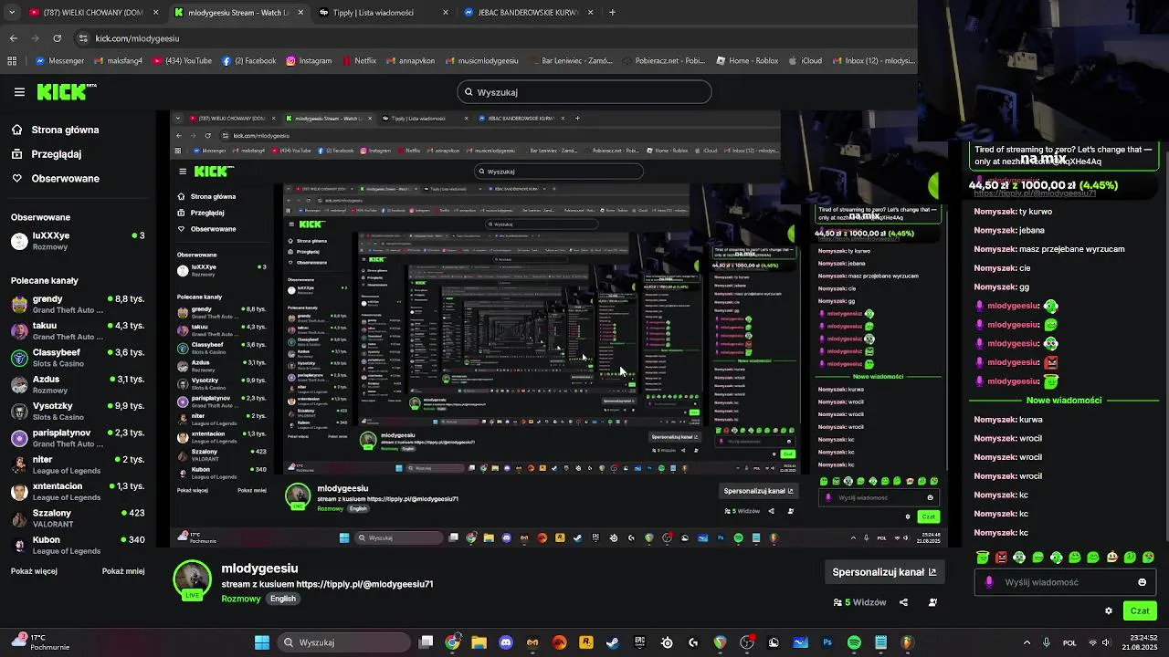Open the xntentacion channel entry
Image resolution: width=1169 pixels, height=657 pixels.
[78, 491]
